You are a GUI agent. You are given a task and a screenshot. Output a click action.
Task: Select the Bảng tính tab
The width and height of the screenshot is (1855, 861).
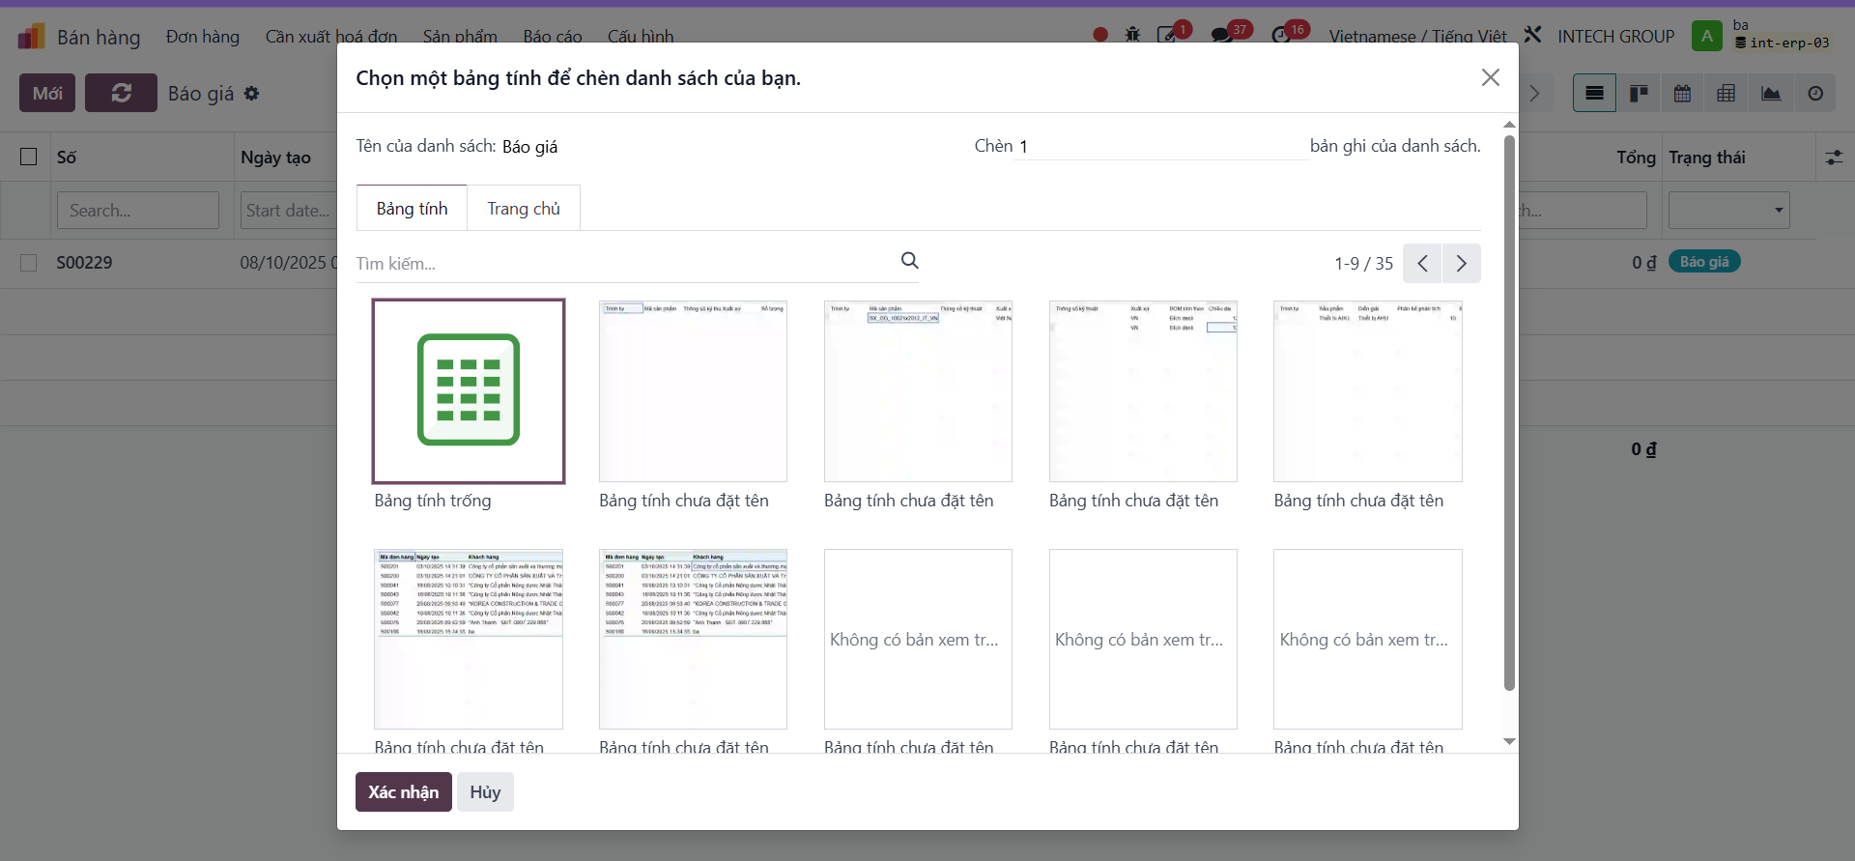(x=412, y=208)
